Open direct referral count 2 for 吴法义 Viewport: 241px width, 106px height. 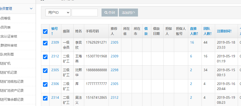pos(191,97)
